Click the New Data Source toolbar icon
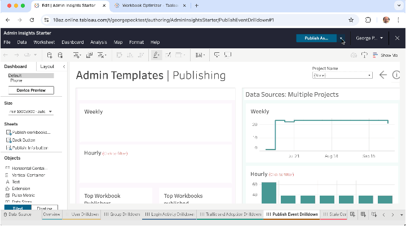 click(x=50, y=55)
